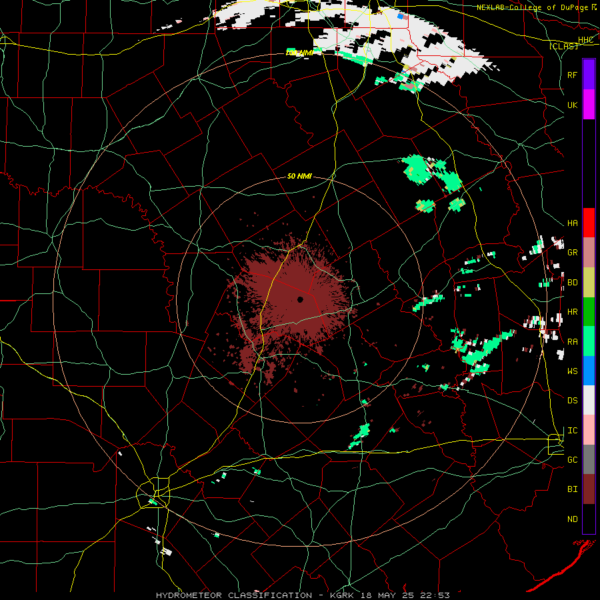Viewport: 600px width, 600px height.
Task: Click the ND legend label
Action: [572, 519]
